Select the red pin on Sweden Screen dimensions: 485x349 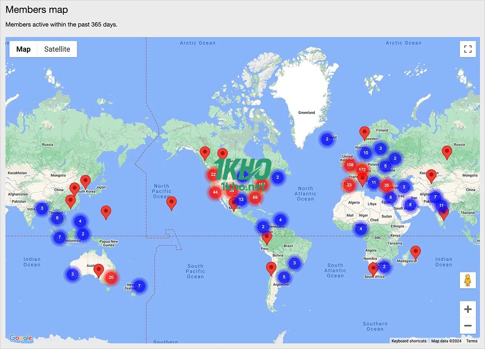point(364,131)
